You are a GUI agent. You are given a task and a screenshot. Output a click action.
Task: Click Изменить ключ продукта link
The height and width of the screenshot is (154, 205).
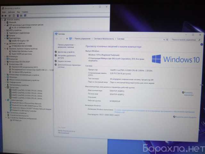[186, 117]
